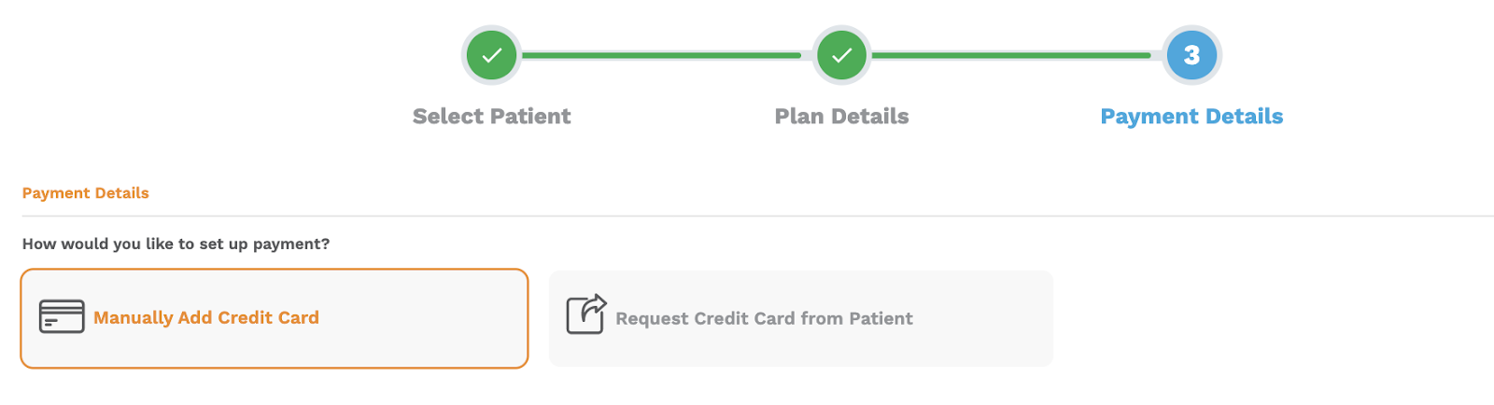The width and height of the screenshot is (1494, 405).
Task: Return to Plan Details step label
Action: pos(841,117)
